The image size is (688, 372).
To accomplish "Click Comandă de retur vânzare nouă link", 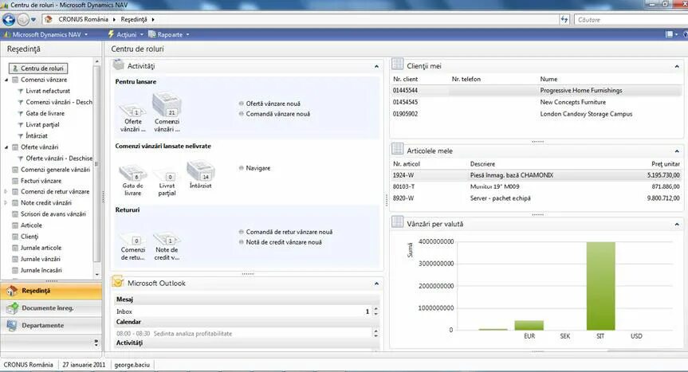I will pyautogui.click(x=289, y=233).
